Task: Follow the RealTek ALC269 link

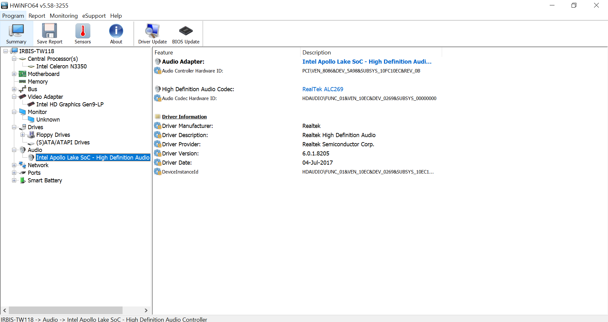Action: pos(323,89)
